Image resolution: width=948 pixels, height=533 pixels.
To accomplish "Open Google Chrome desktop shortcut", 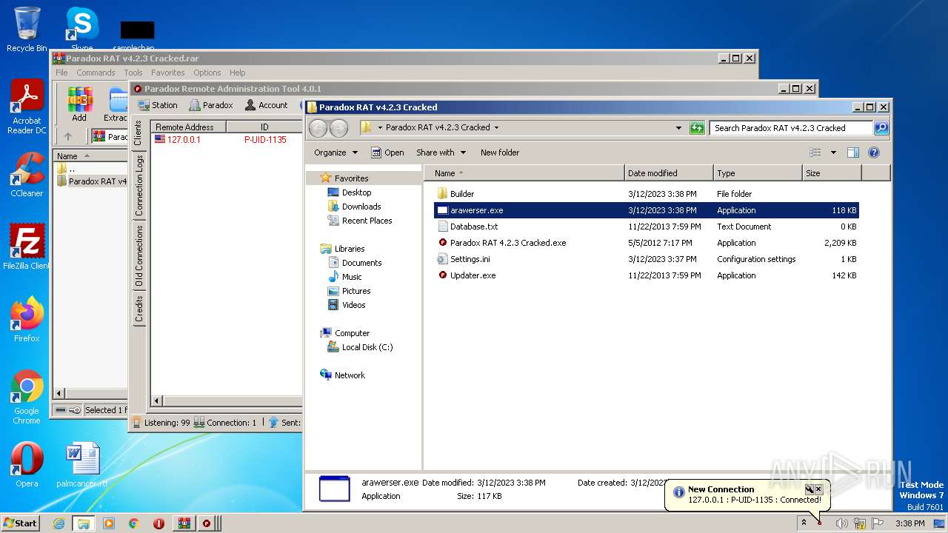I will (27, 398).
